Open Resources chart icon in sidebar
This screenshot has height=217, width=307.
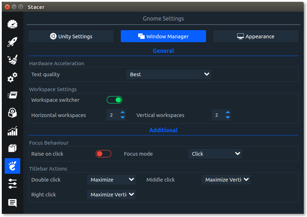[12, 131]
